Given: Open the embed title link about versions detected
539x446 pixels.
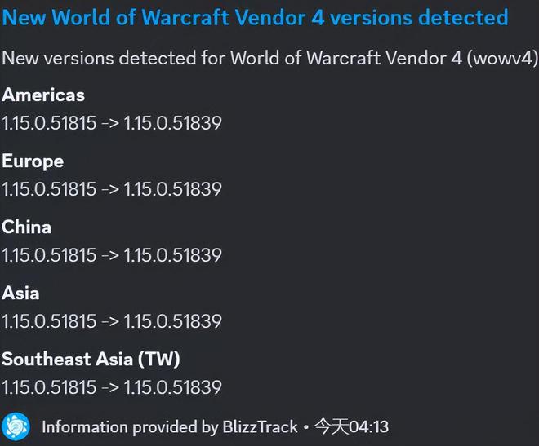Looking at the screenshot, I should (x=255, y=17).
